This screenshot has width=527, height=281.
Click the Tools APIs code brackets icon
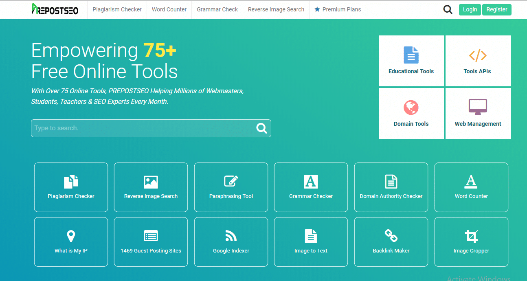click(x=478, y=55)
